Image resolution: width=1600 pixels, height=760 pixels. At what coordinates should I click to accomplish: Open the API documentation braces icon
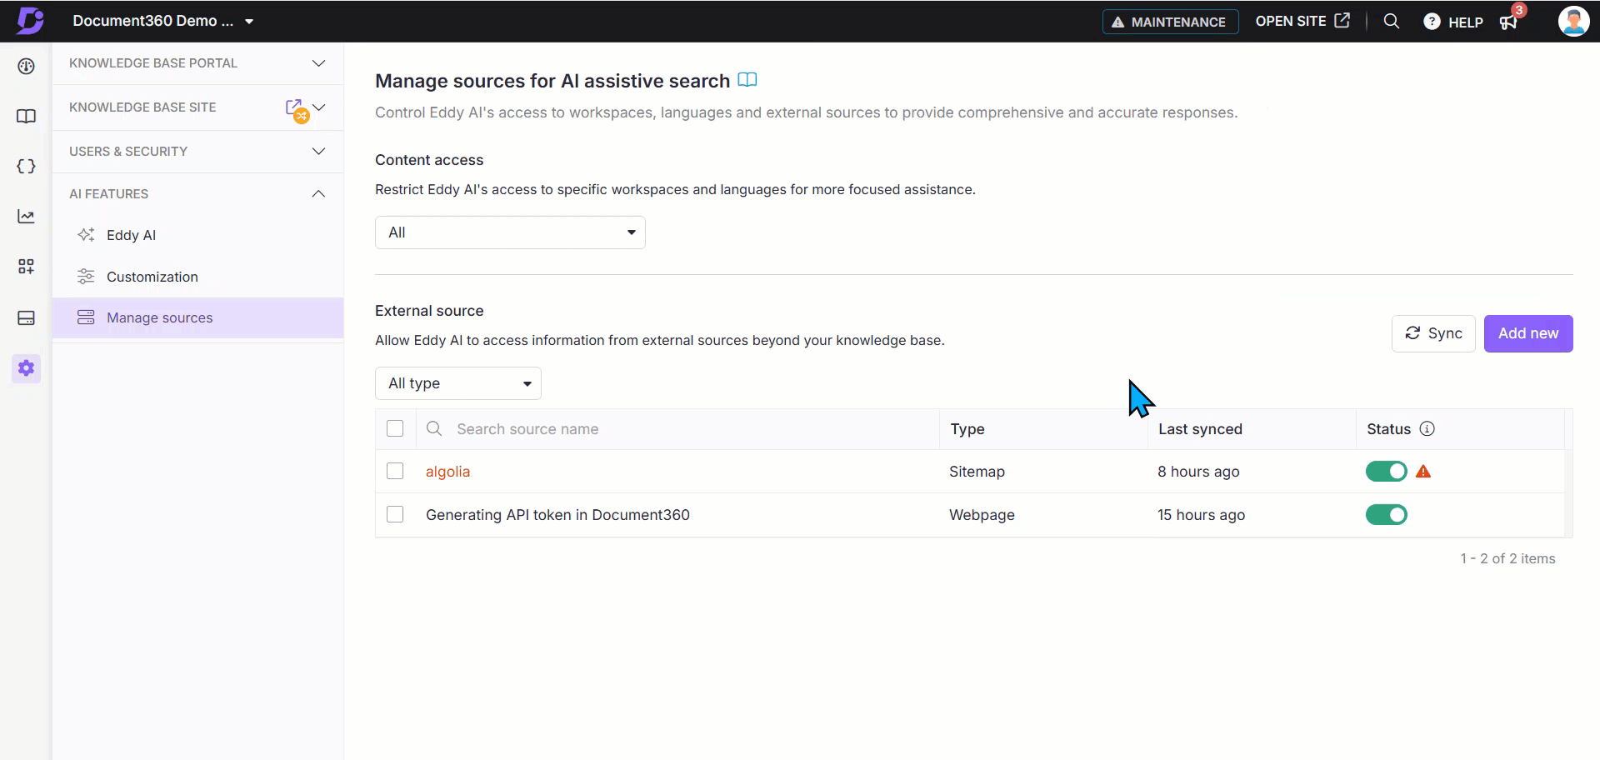point(26,167)
